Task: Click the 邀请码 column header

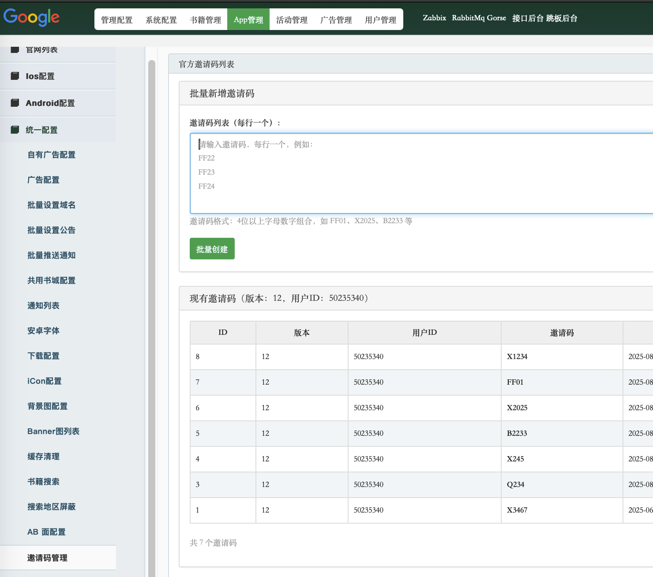Action: [562, 333]
